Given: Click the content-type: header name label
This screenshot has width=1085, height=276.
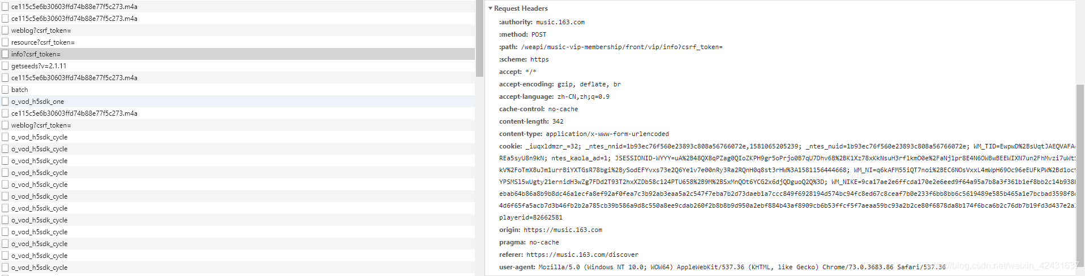Looking at the screenshot, I should [521, 134].
